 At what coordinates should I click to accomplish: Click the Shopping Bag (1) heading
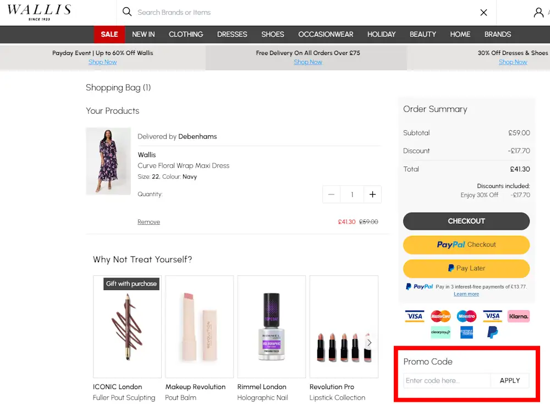click(x=118, y=88)
